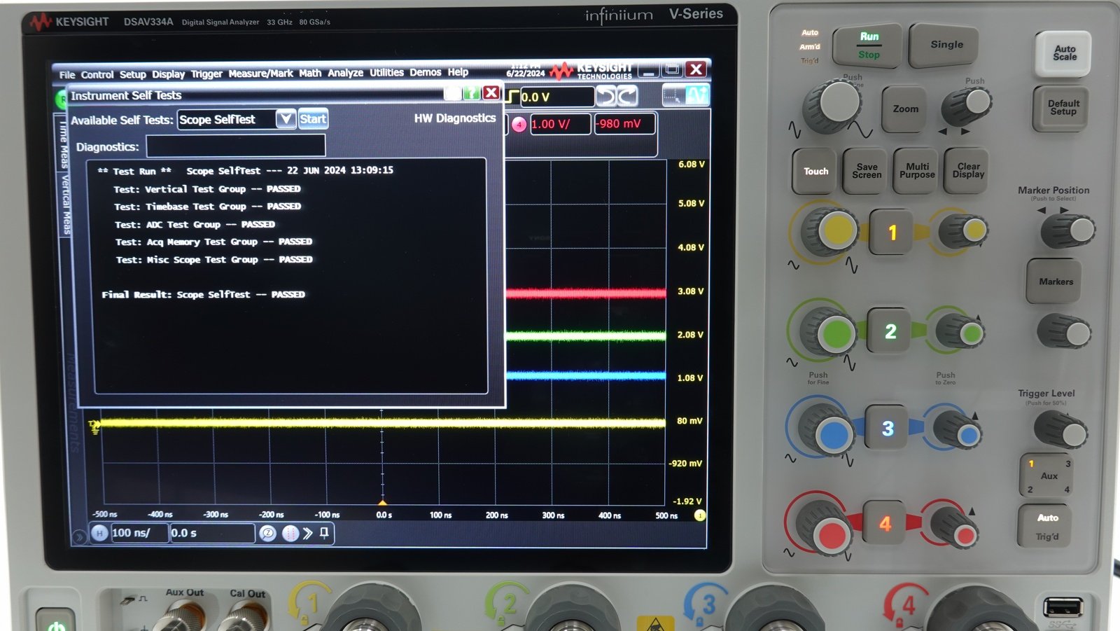Select the zoom box tool icon
The height and width of the screenshot is (631, 1120).
pos(673,95)
